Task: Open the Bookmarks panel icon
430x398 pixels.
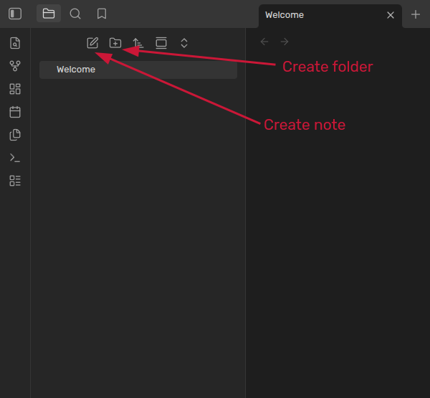Action: (102, 14)
